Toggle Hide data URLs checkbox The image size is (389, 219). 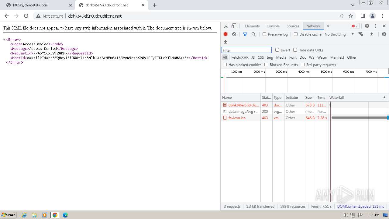click(x=295, y=50)
